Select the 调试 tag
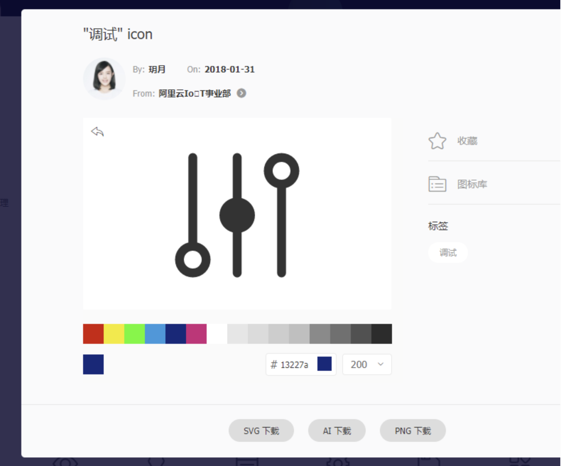This screenshot has height=466, width=561. click(448, 253)
